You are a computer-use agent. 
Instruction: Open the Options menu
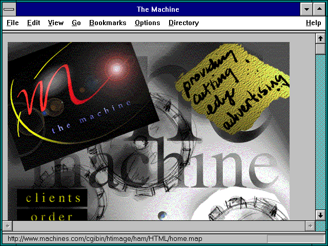147,23
